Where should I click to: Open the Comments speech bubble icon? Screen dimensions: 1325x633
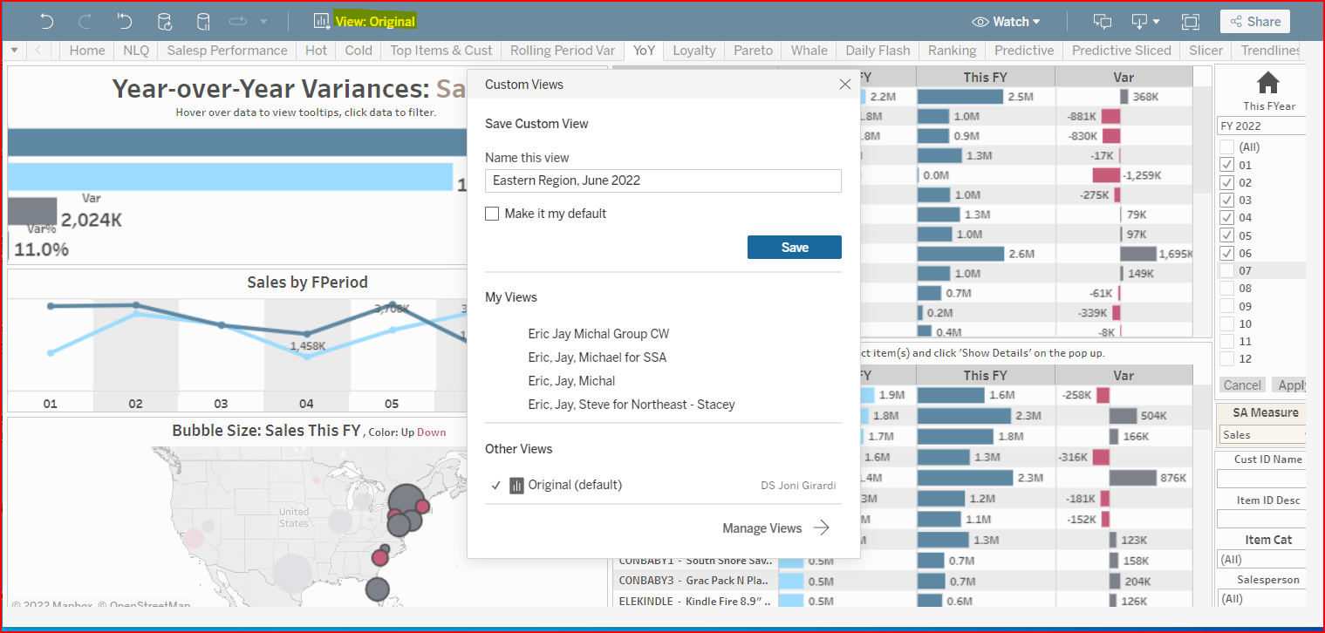1103,22
